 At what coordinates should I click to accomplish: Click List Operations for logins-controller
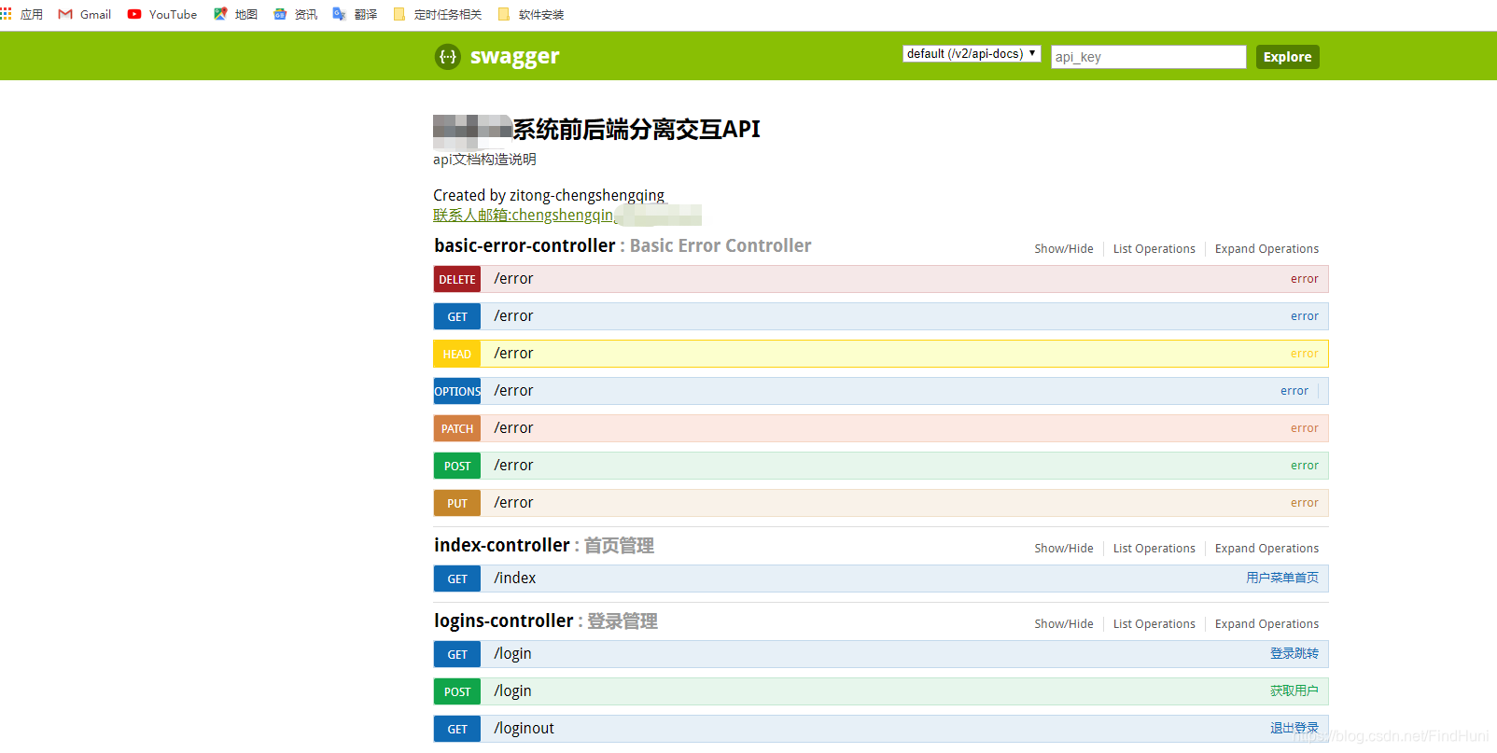(1154, 624)
